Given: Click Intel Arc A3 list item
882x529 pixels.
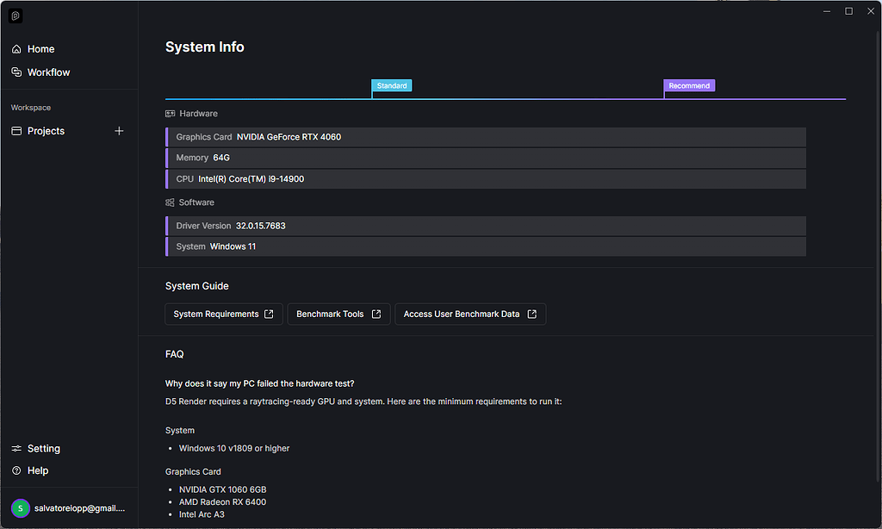Looking at the screenshot, I should pyautogui.click(x=202, y=514).
